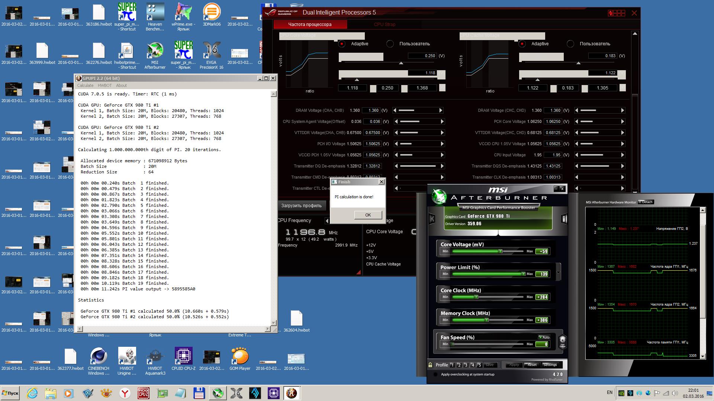Viewport: 714px width, 401px height.
Task: Switch to CPU Strap tab
Action: (x=385, y=25)
